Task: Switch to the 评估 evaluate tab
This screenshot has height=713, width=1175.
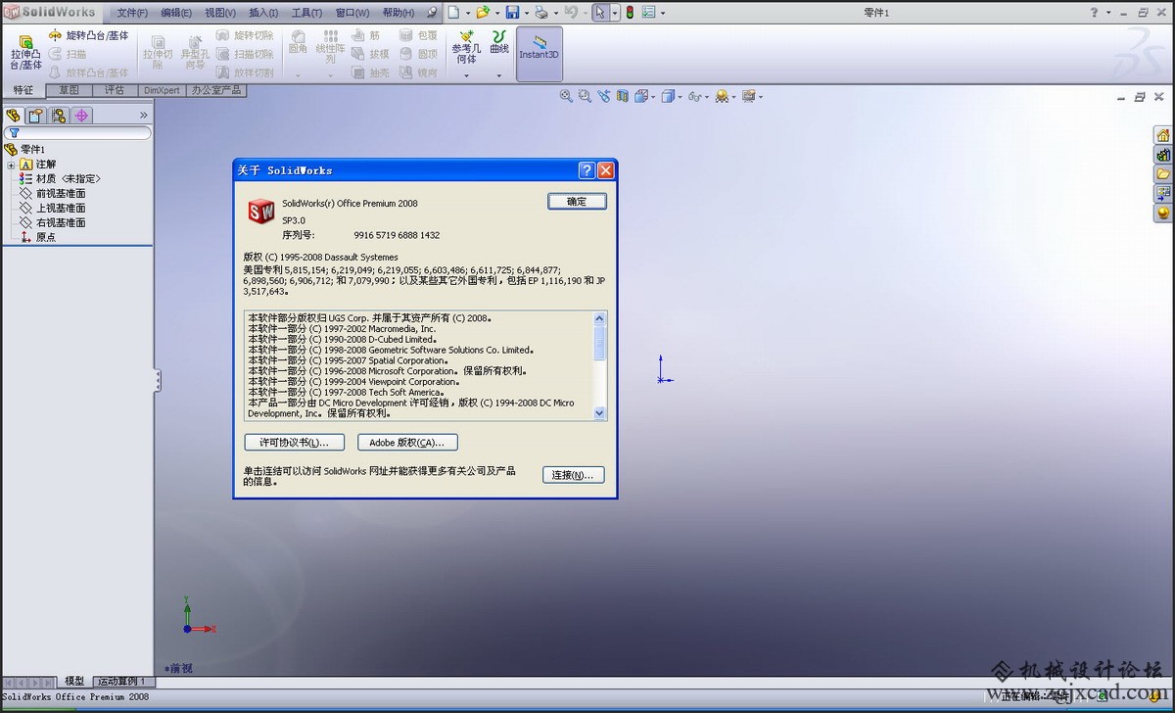Action: 115,90
